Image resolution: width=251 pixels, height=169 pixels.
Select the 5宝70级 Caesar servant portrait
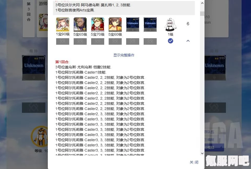[98, 24]
